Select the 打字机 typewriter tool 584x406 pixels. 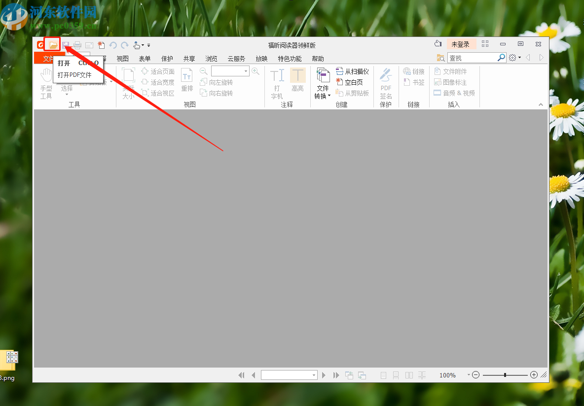coord(277,84)
